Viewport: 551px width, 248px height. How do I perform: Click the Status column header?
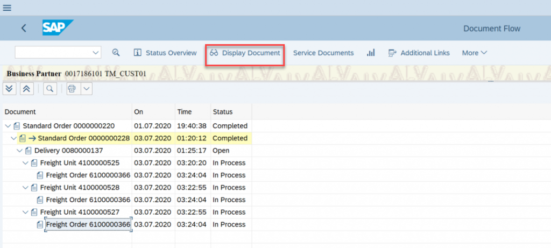click(x=231, y=112)
